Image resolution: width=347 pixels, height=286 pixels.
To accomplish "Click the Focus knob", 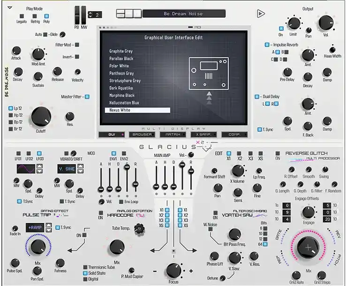I will point(173,271).
